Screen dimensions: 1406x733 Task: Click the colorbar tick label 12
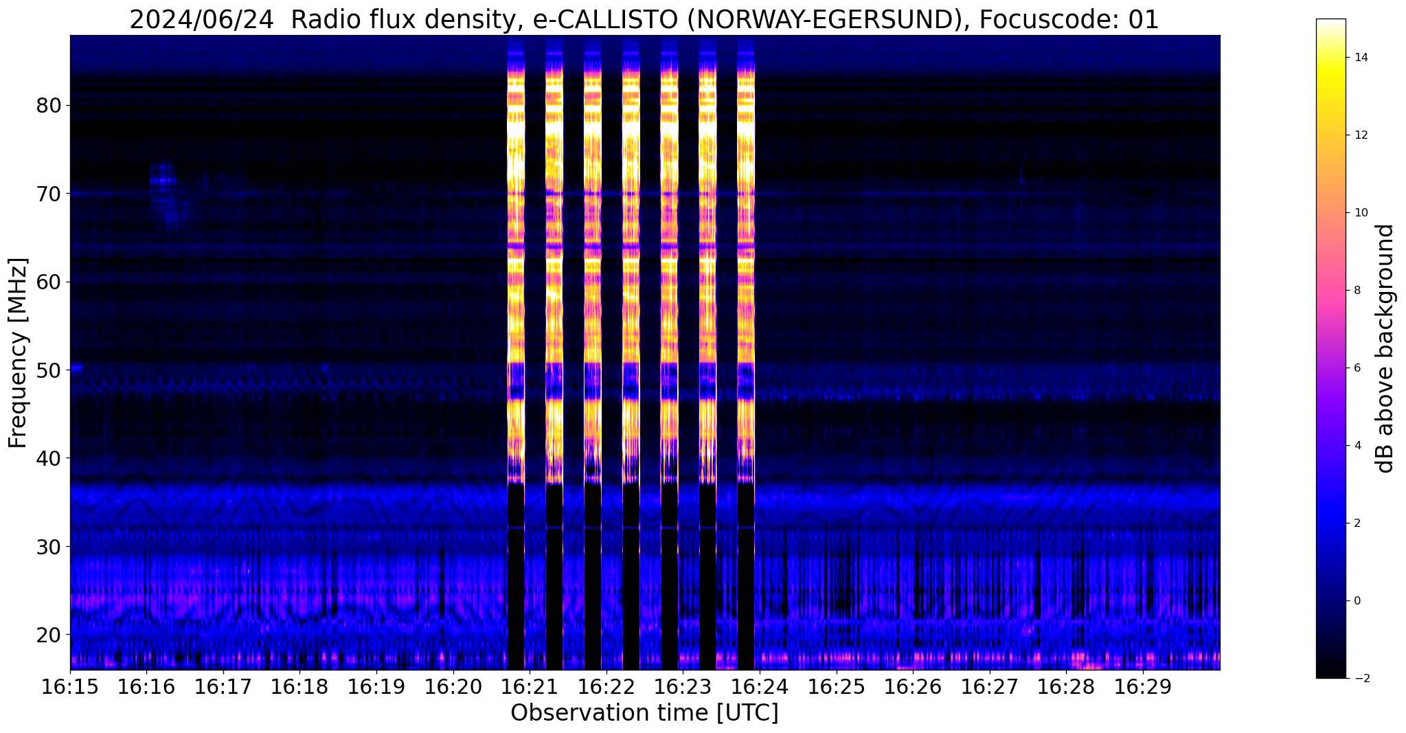coord(1360,135)
